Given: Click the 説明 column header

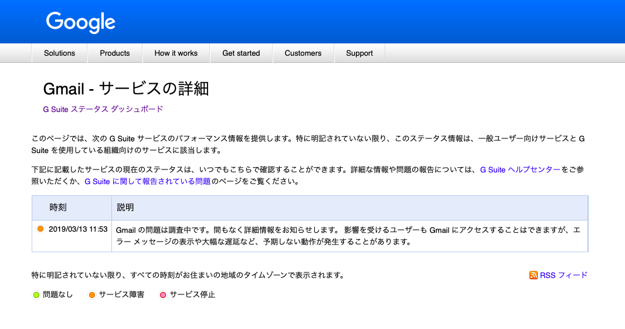Looking at the screenshot, I should 125,208.
